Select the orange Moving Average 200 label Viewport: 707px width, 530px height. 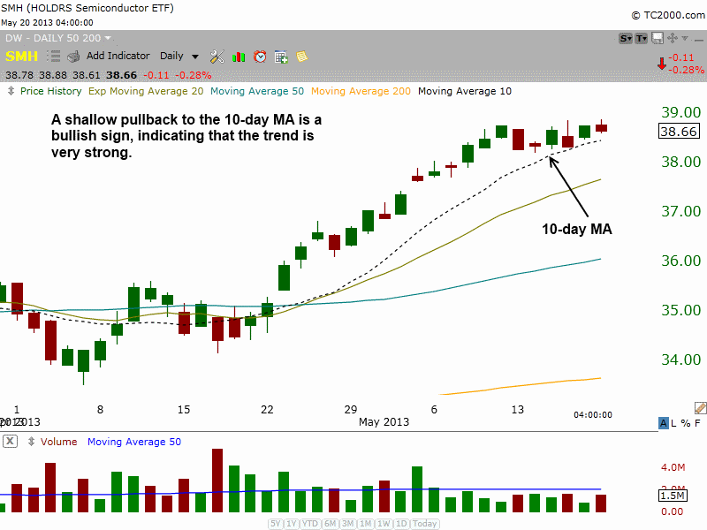tap(361, 91)
